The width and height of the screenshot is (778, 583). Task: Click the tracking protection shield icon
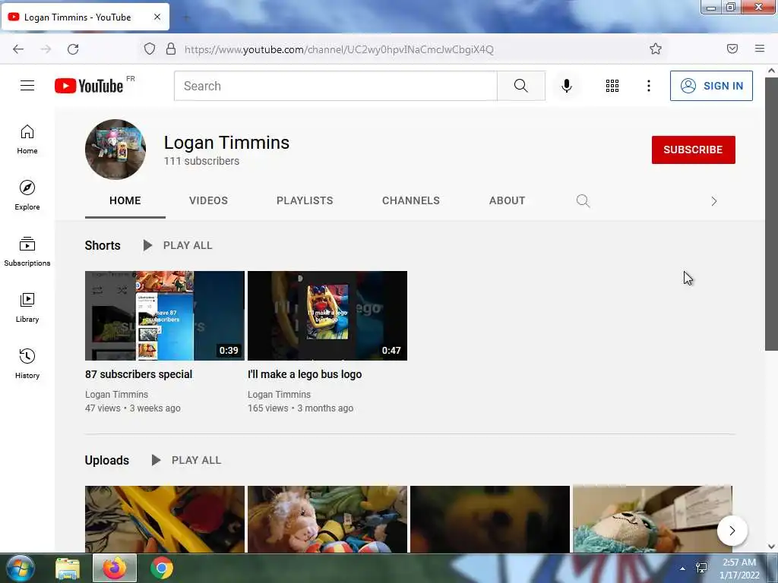click(150, 49)
